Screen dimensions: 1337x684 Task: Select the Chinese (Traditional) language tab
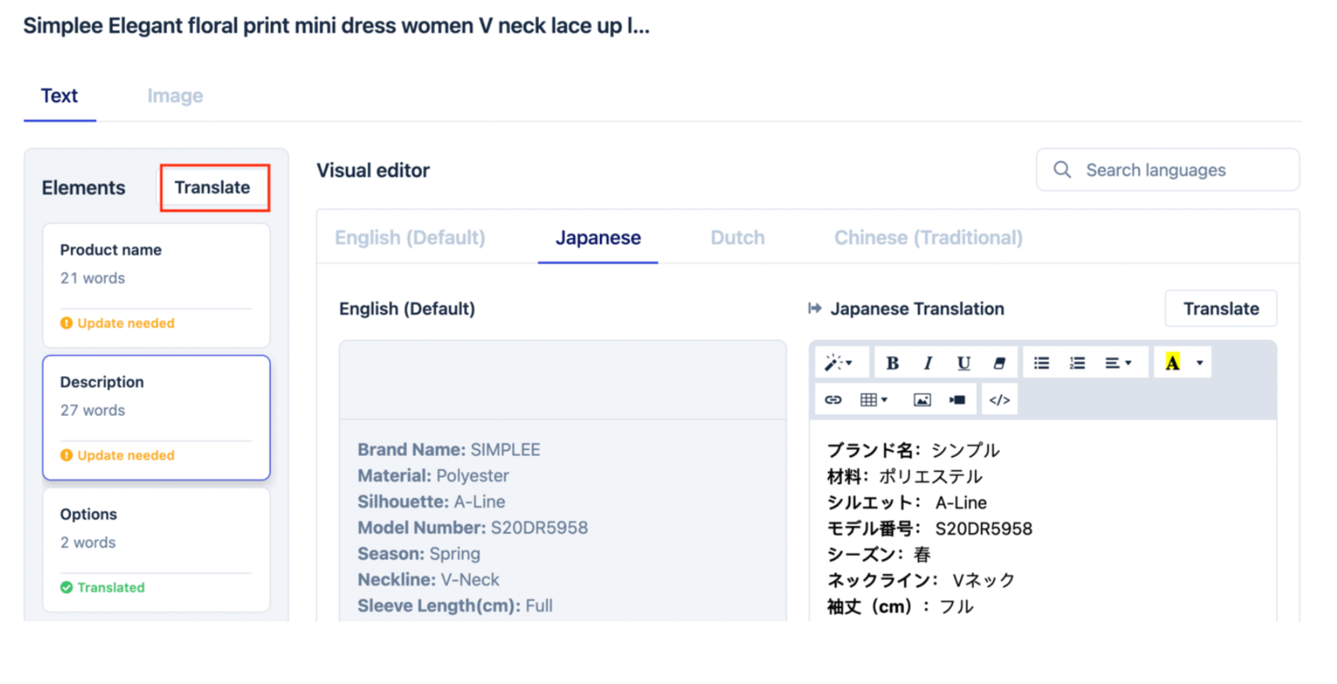[x=928, y=238]
